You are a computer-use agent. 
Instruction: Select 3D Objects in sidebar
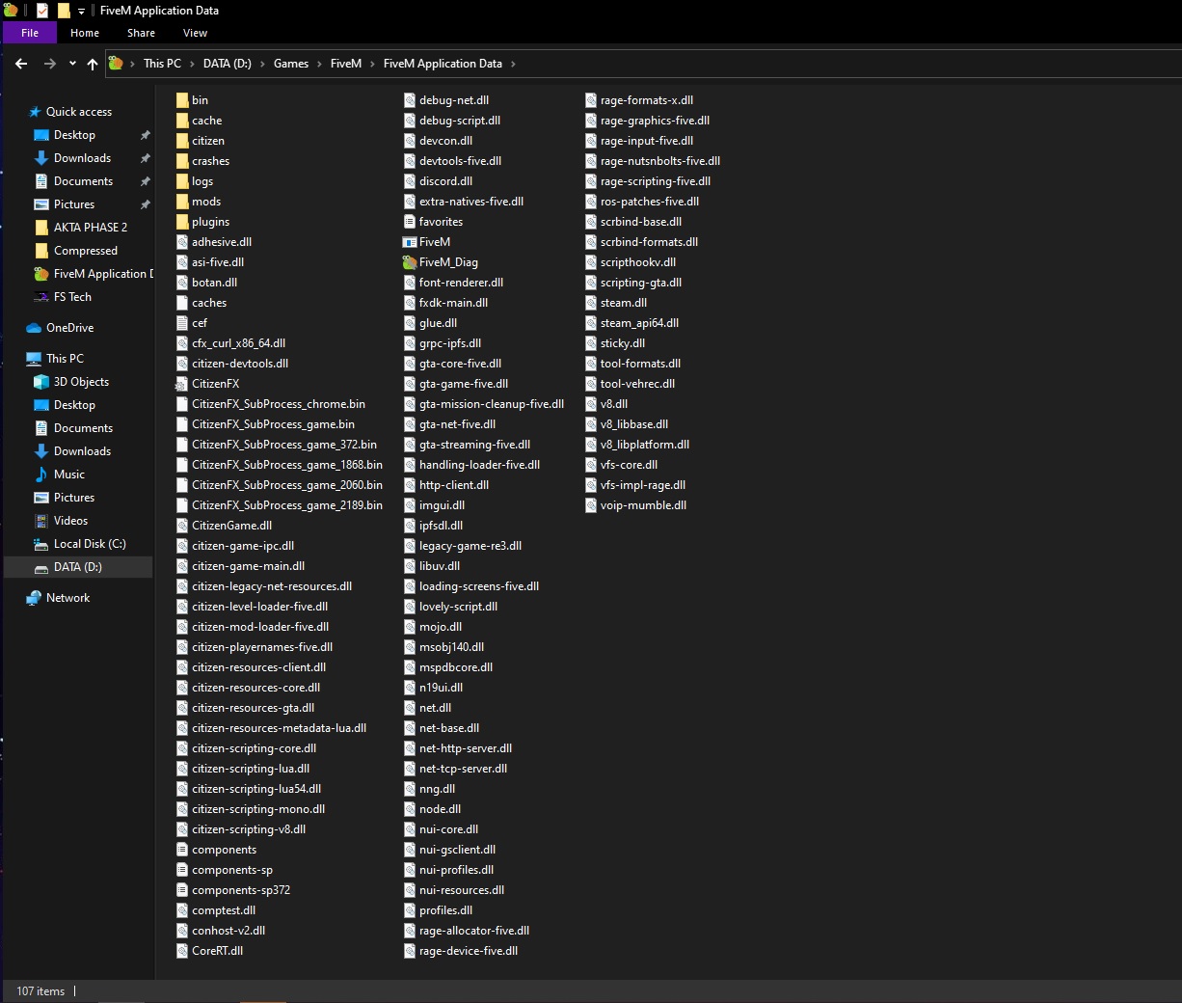(81, 382)
